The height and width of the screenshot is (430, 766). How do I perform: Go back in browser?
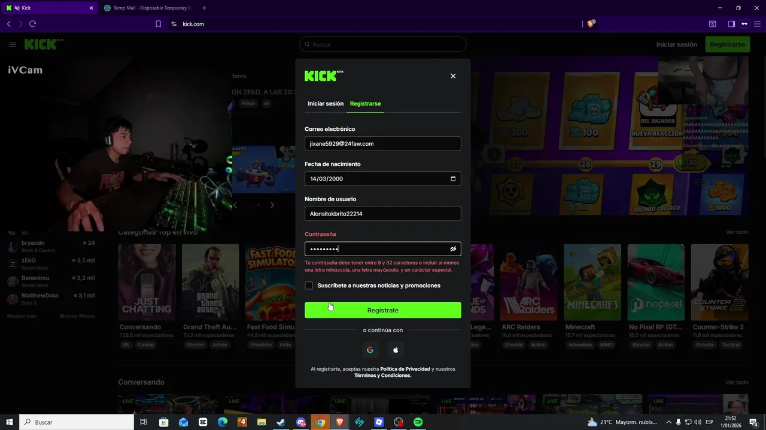9,24
